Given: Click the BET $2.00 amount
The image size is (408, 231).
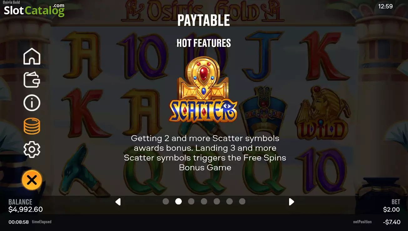Looking at the screenshot, I should pos(391,209).
